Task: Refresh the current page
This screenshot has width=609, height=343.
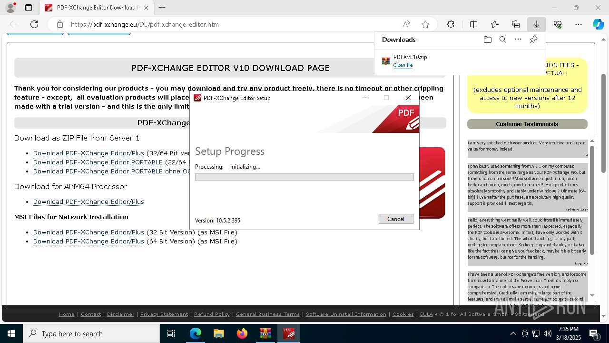Action: pyautogui.click(x=34, y=24)
